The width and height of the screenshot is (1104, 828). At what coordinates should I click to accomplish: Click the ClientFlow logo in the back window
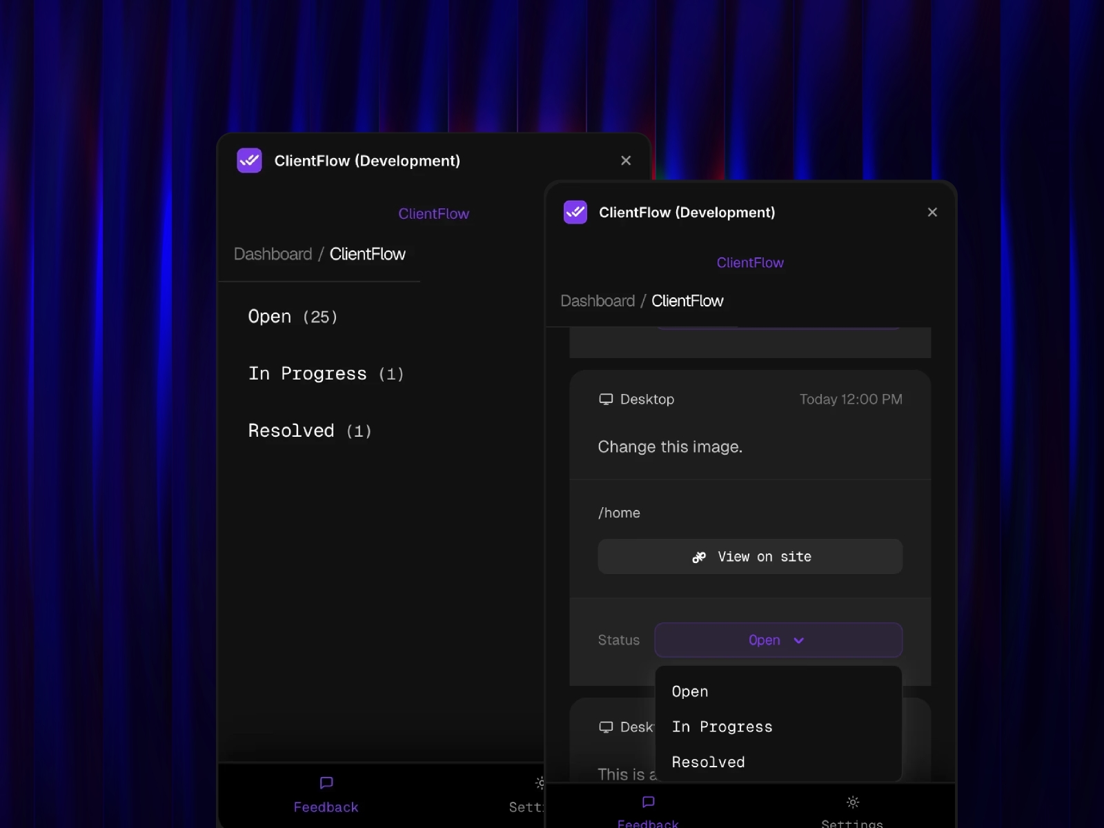click(249, 160)
